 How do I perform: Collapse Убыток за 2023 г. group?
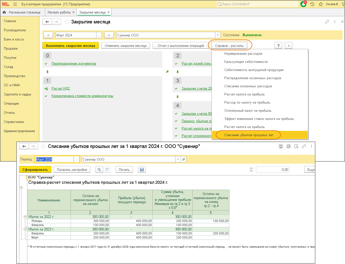25,229
